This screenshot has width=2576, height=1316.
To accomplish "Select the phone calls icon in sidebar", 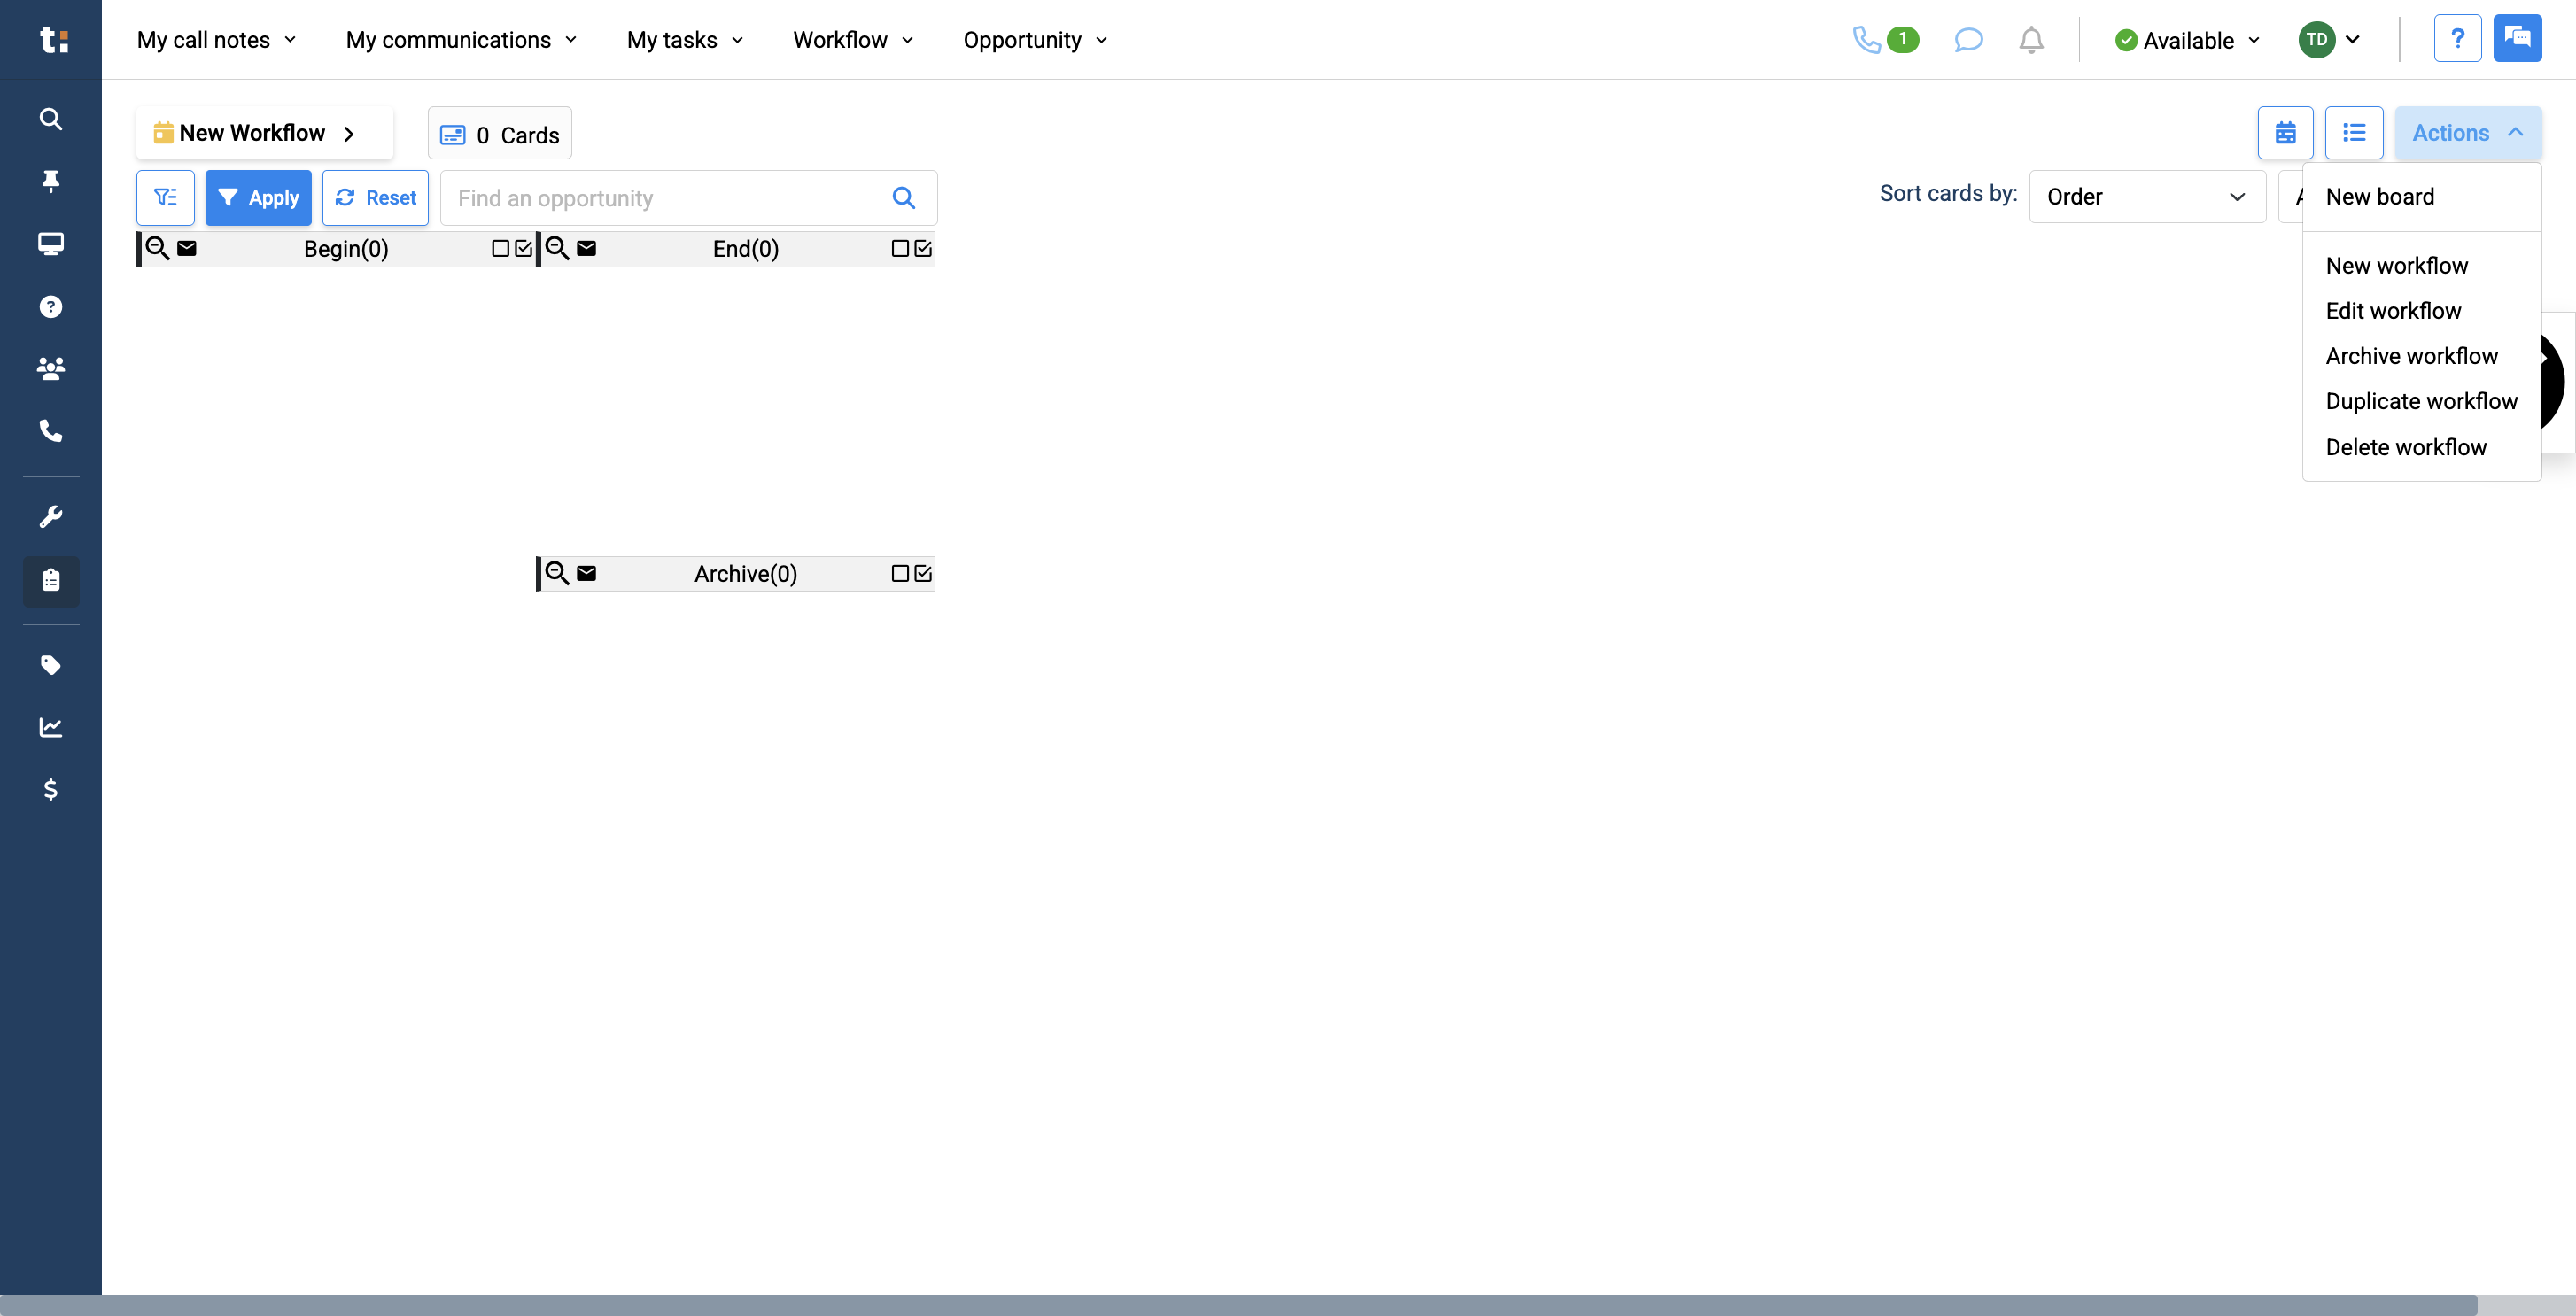I will (50, 431).
